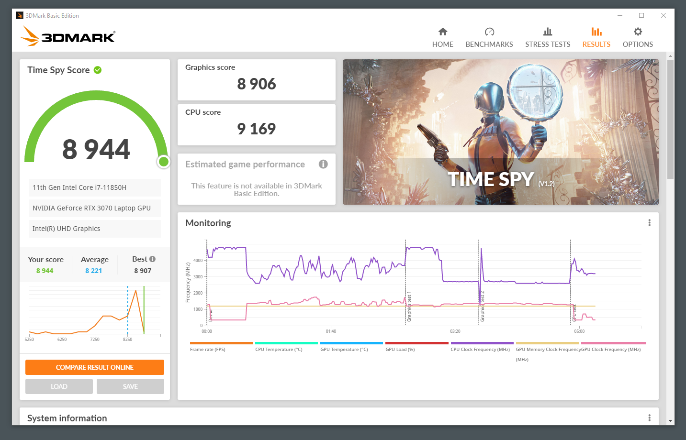This screenshot has height=440, width=686.
Task: Click the green validation checkmark by Time Spy Score
Action: click(x=98, y=70)
